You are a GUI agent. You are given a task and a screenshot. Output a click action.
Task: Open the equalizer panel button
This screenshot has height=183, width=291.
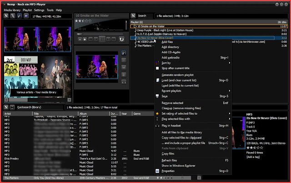[x=124, y=67]
